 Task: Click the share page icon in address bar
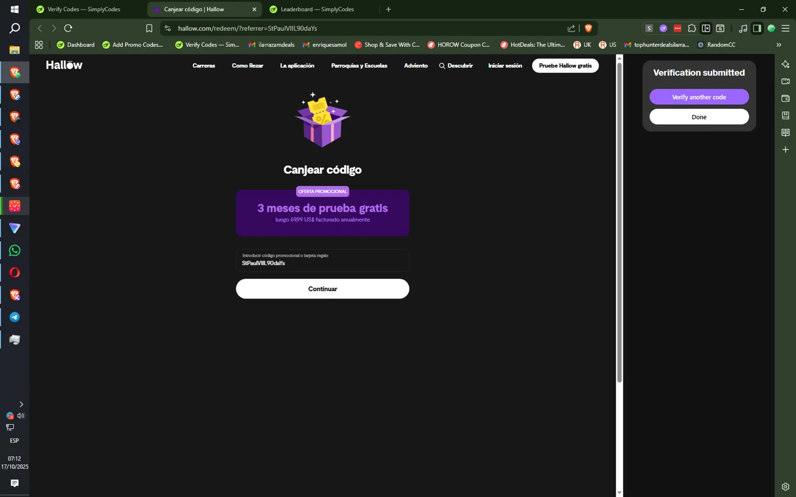[x=571, y=28]
